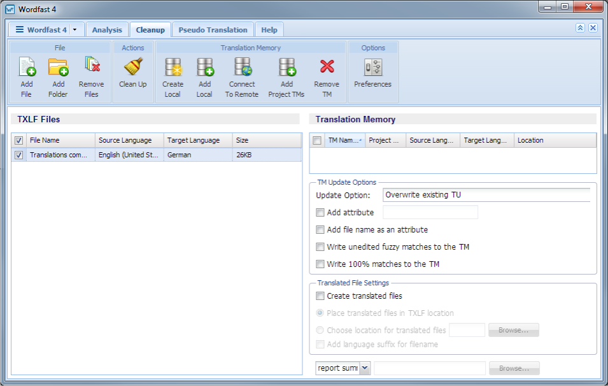The width and height of the screenshot is (608, 386).
Task: Select the Cleanup tab
Action: click(x=150, y=30)
